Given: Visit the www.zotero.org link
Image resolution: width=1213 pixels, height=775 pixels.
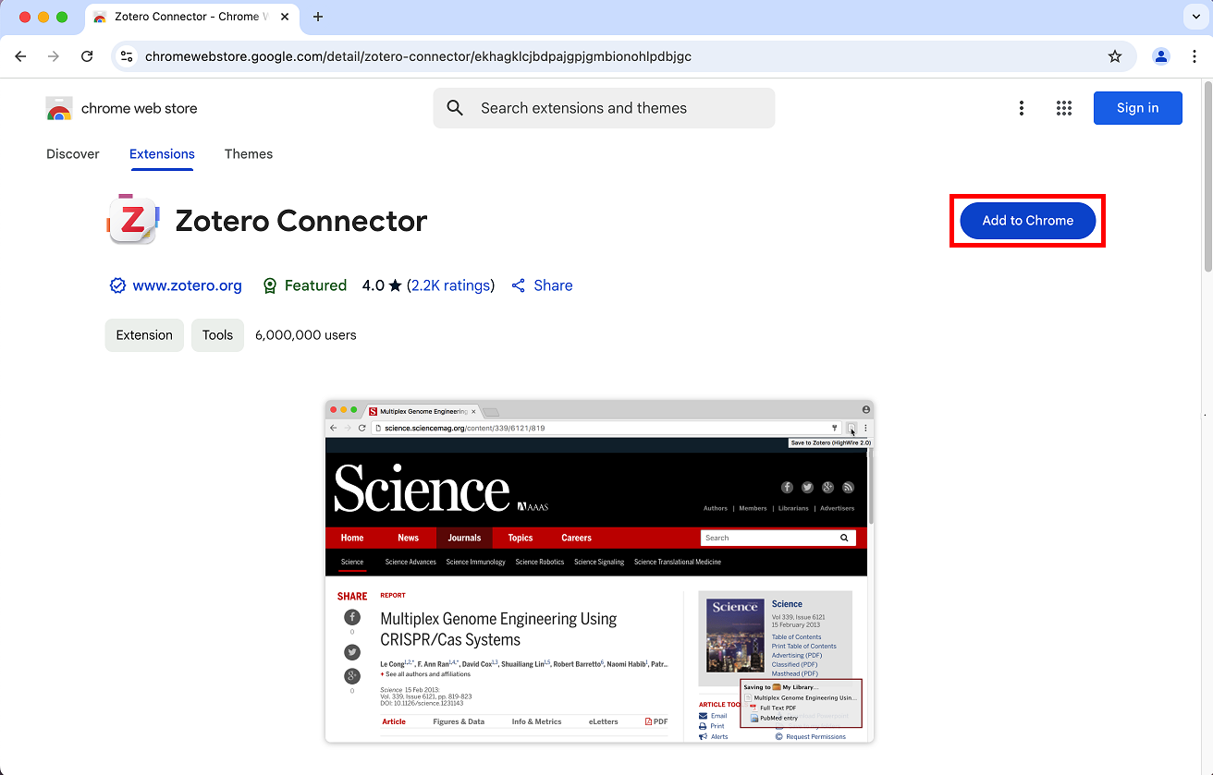Looking at the screenshot, I should 187,285.
